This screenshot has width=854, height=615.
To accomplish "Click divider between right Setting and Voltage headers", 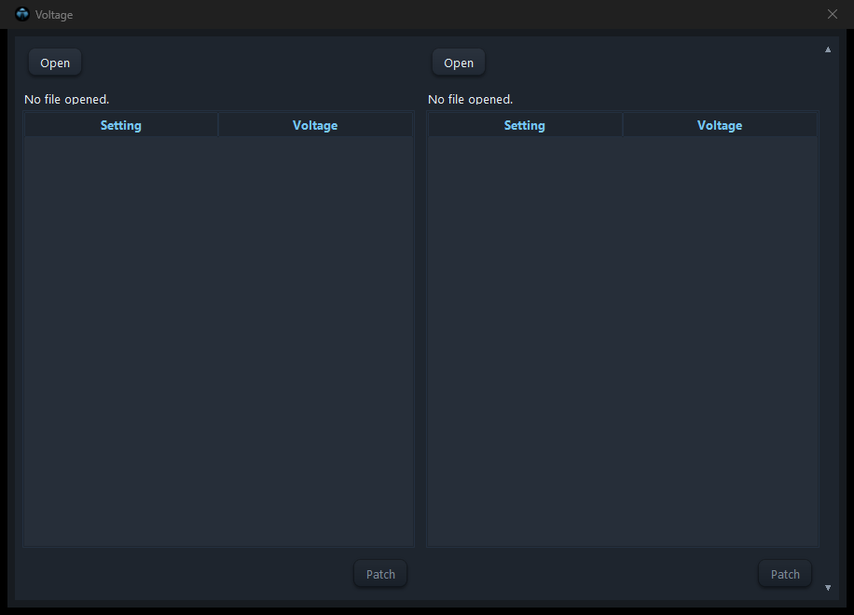I will click(623, 125).
